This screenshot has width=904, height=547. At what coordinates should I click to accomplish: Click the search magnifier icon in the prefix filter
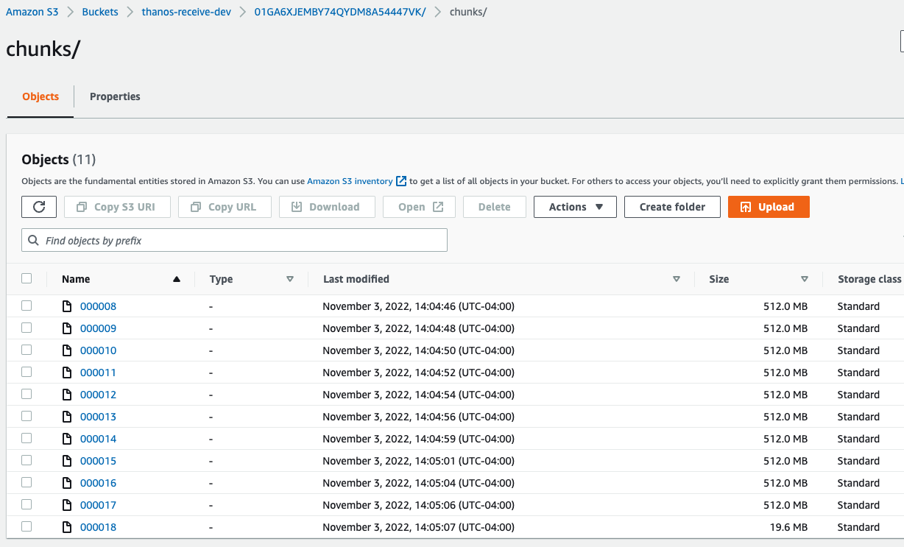point(33,240)
